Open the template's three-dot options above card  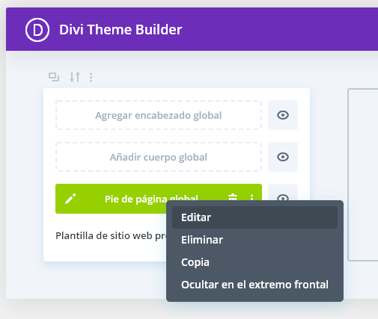click(91, 77)
